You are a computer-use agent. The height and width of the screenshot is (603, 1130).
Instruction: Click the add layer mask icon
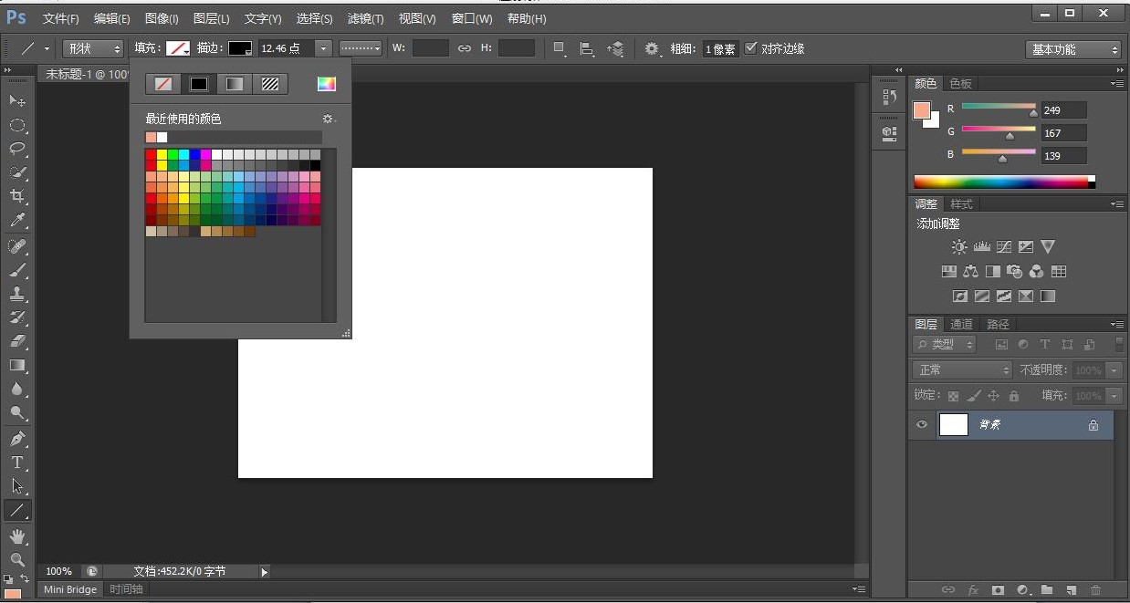998,590
